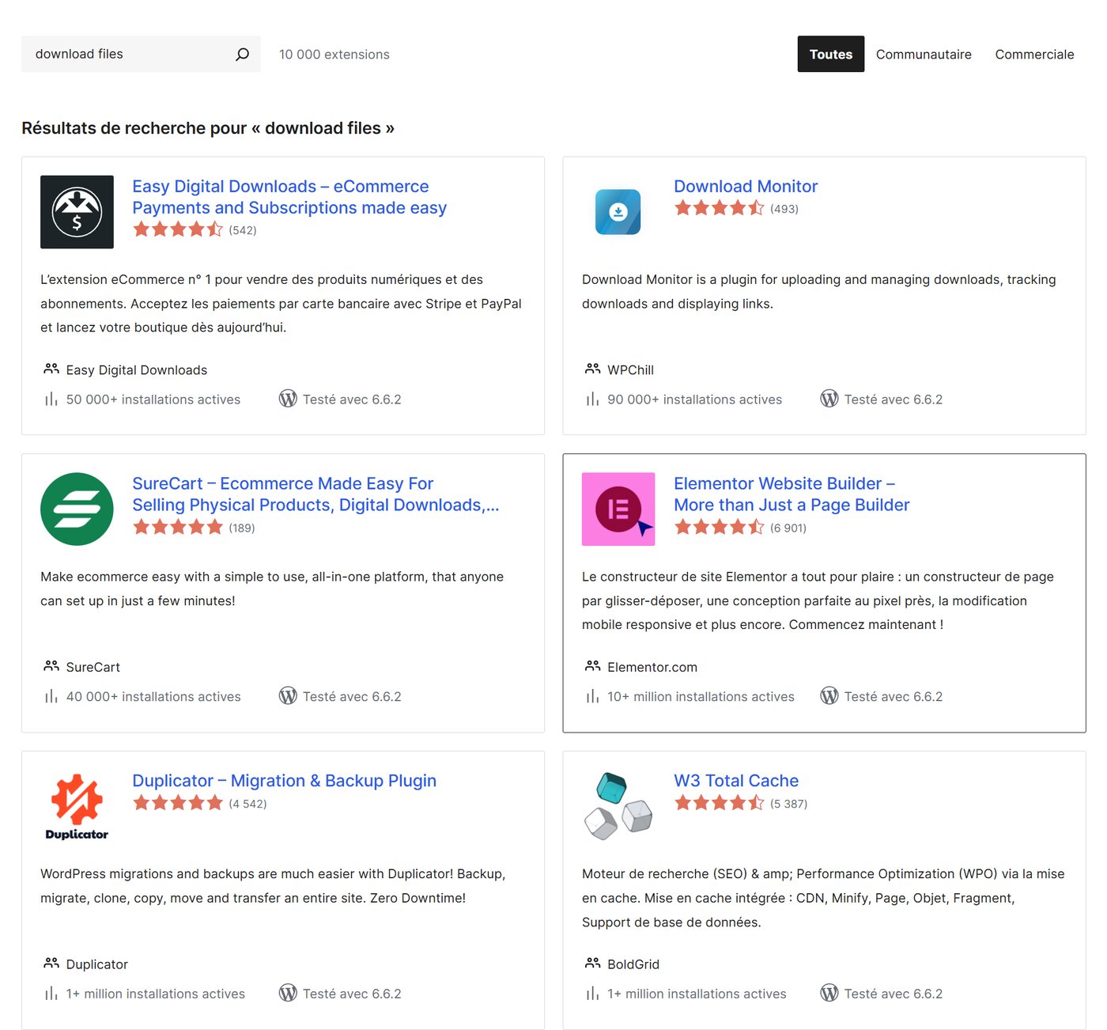Click author name Easy Digital Downloads

pyautogui.click(x=137, y=369)
